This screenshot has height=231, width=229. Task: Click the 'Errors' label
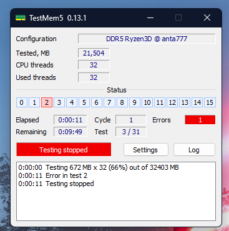point(162,120)
